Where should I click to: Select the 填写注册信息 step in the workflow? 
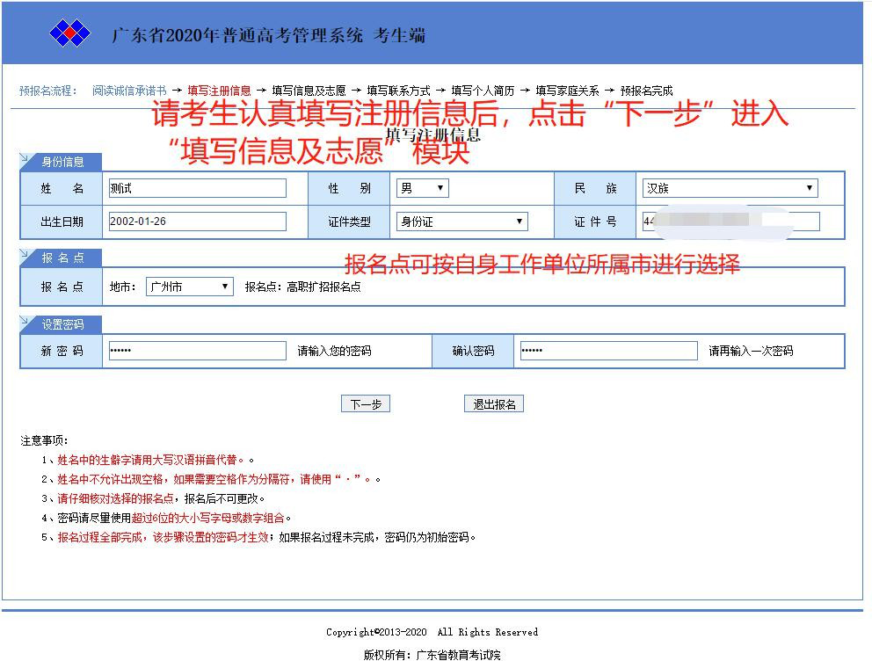[x=219, y=91]
